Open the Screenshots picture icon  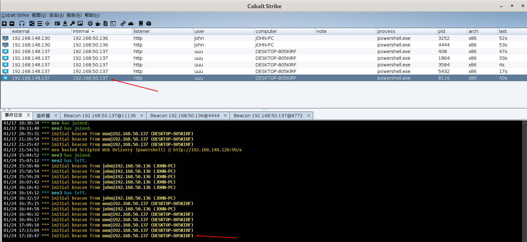[x=80, y=23]
